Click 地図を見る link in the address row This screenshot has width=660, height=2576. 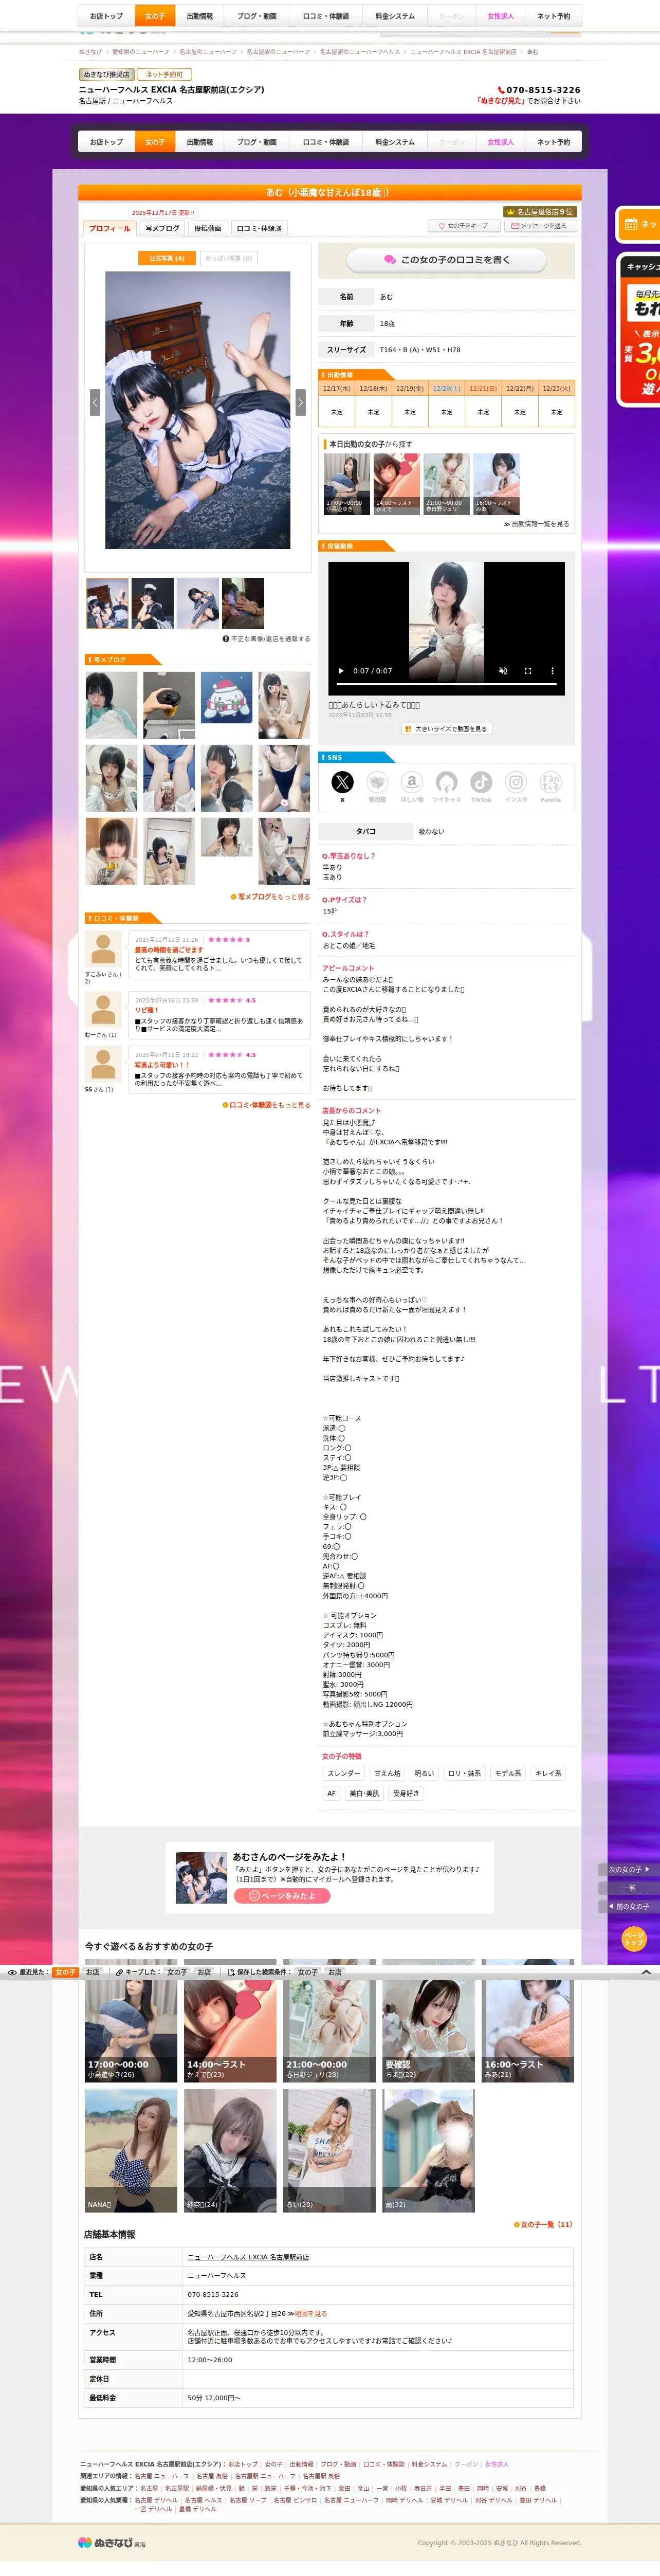point(311,2314)
